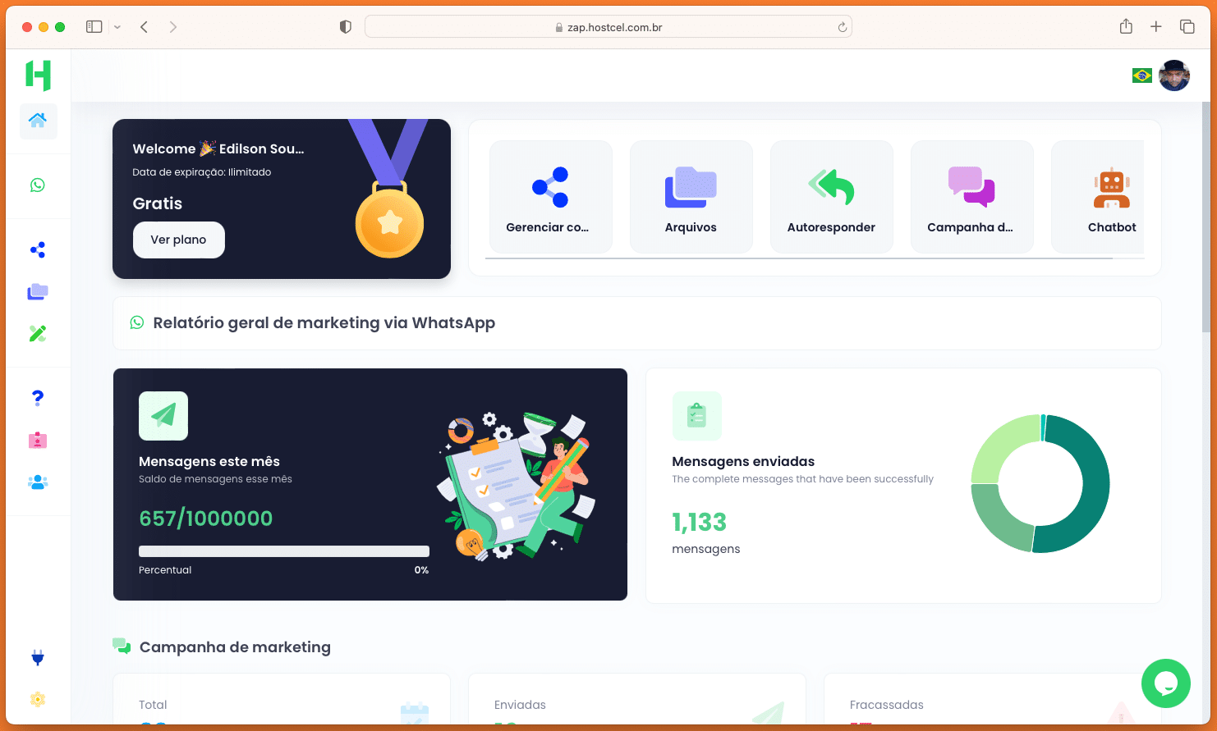Click the Gratis plan label

[158, 203]
